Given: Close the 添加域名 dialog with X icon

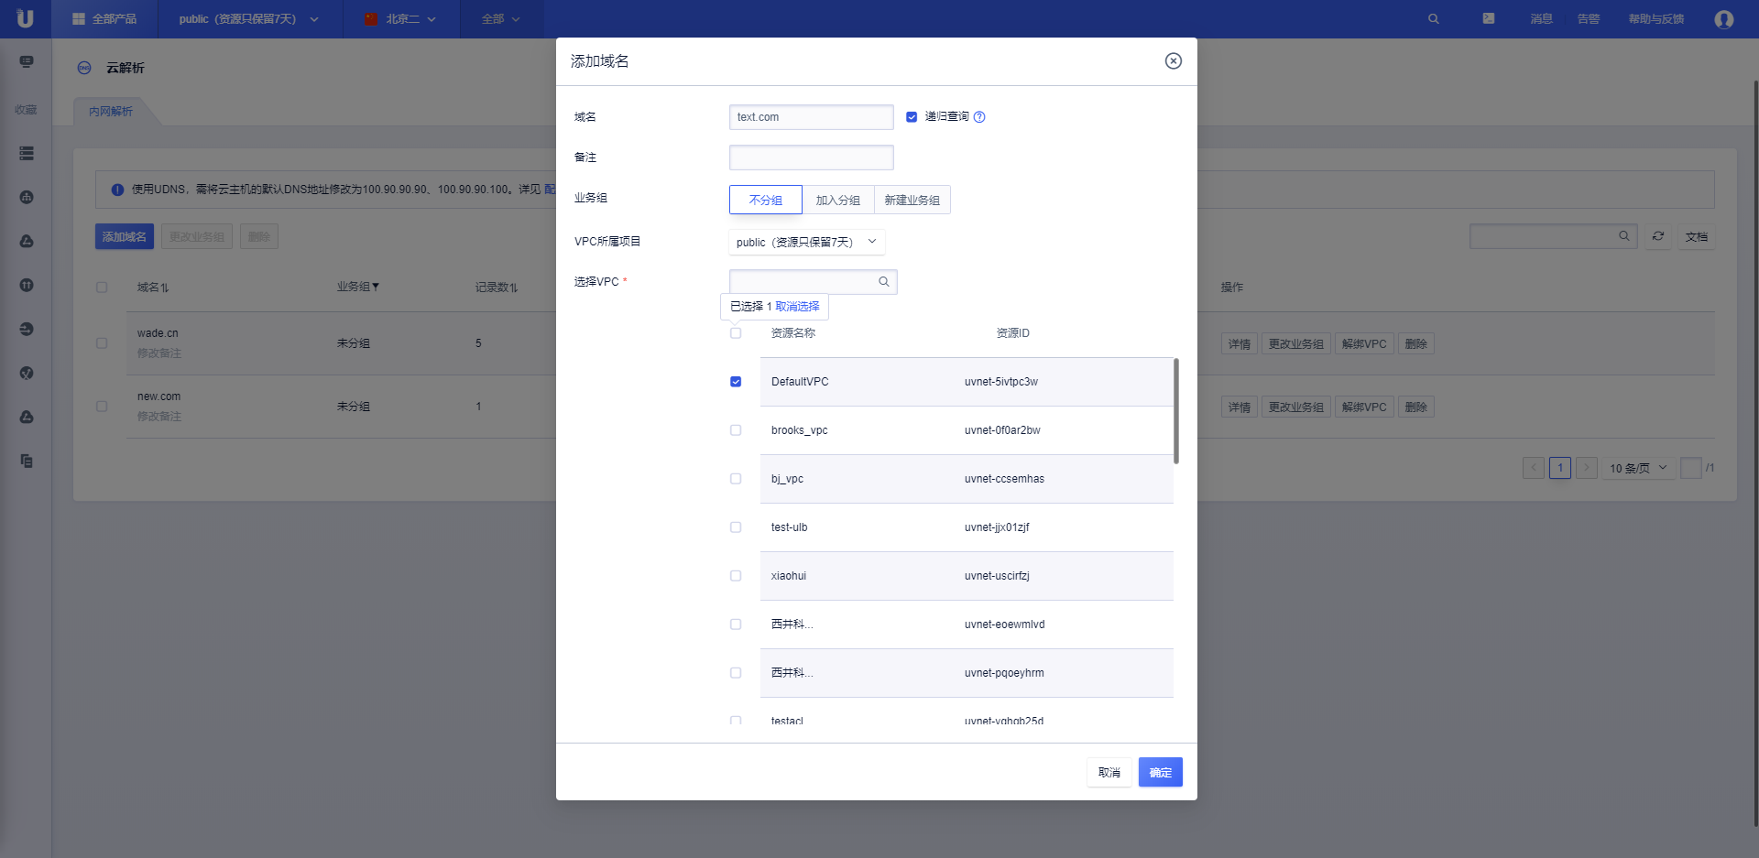Looking at the screenshot, I should pos(1173,61).
